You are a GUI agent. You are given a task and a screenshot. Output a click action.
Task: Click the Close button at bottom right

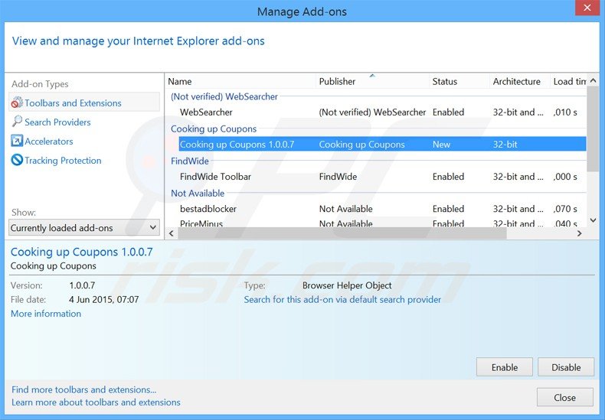(x=565, y=397)
